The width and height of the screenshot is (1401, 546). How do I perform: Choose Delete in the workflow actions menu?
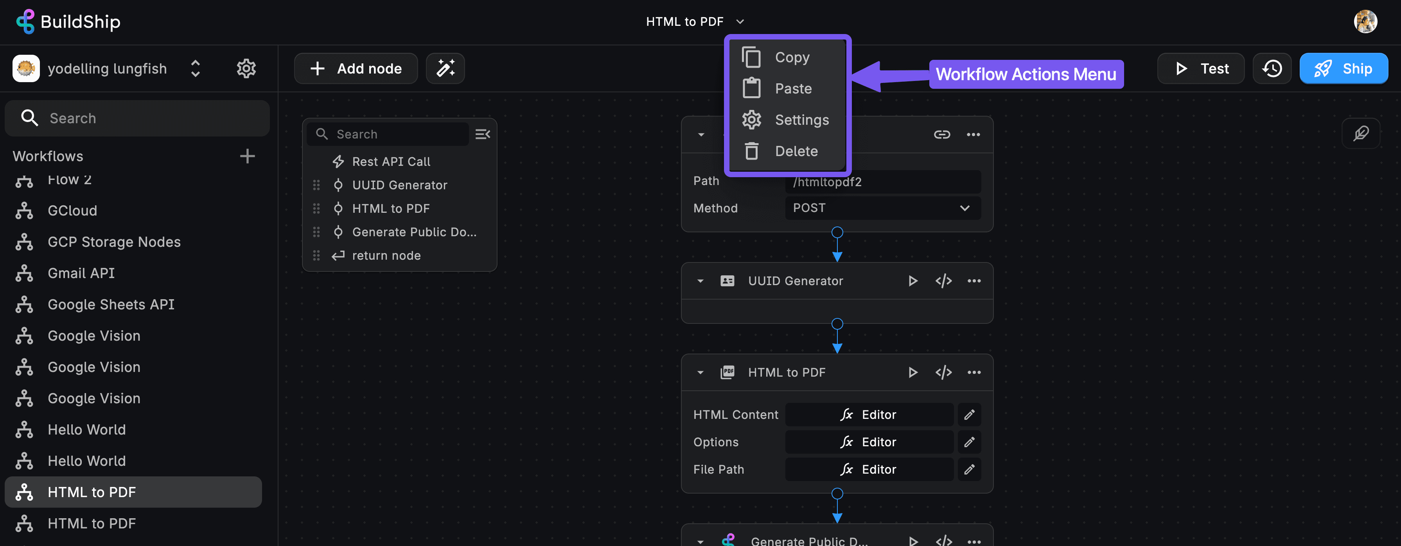pyautogui.click(x=796, y=151)
